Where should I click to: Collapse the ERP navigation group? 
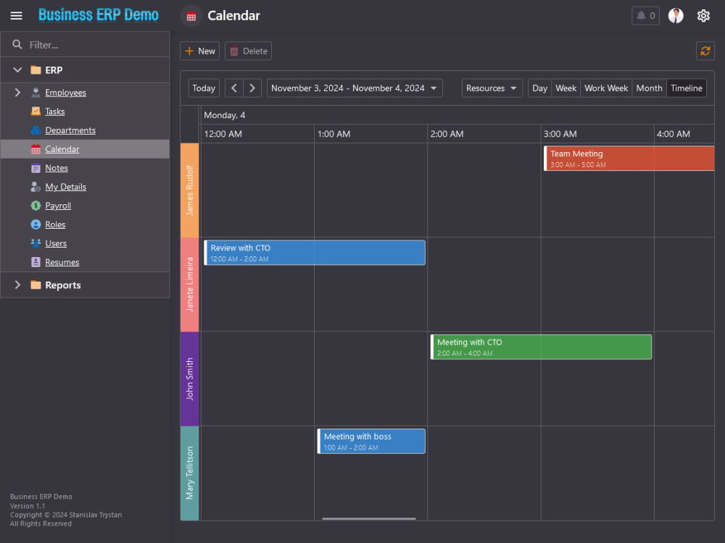(17, 70)
